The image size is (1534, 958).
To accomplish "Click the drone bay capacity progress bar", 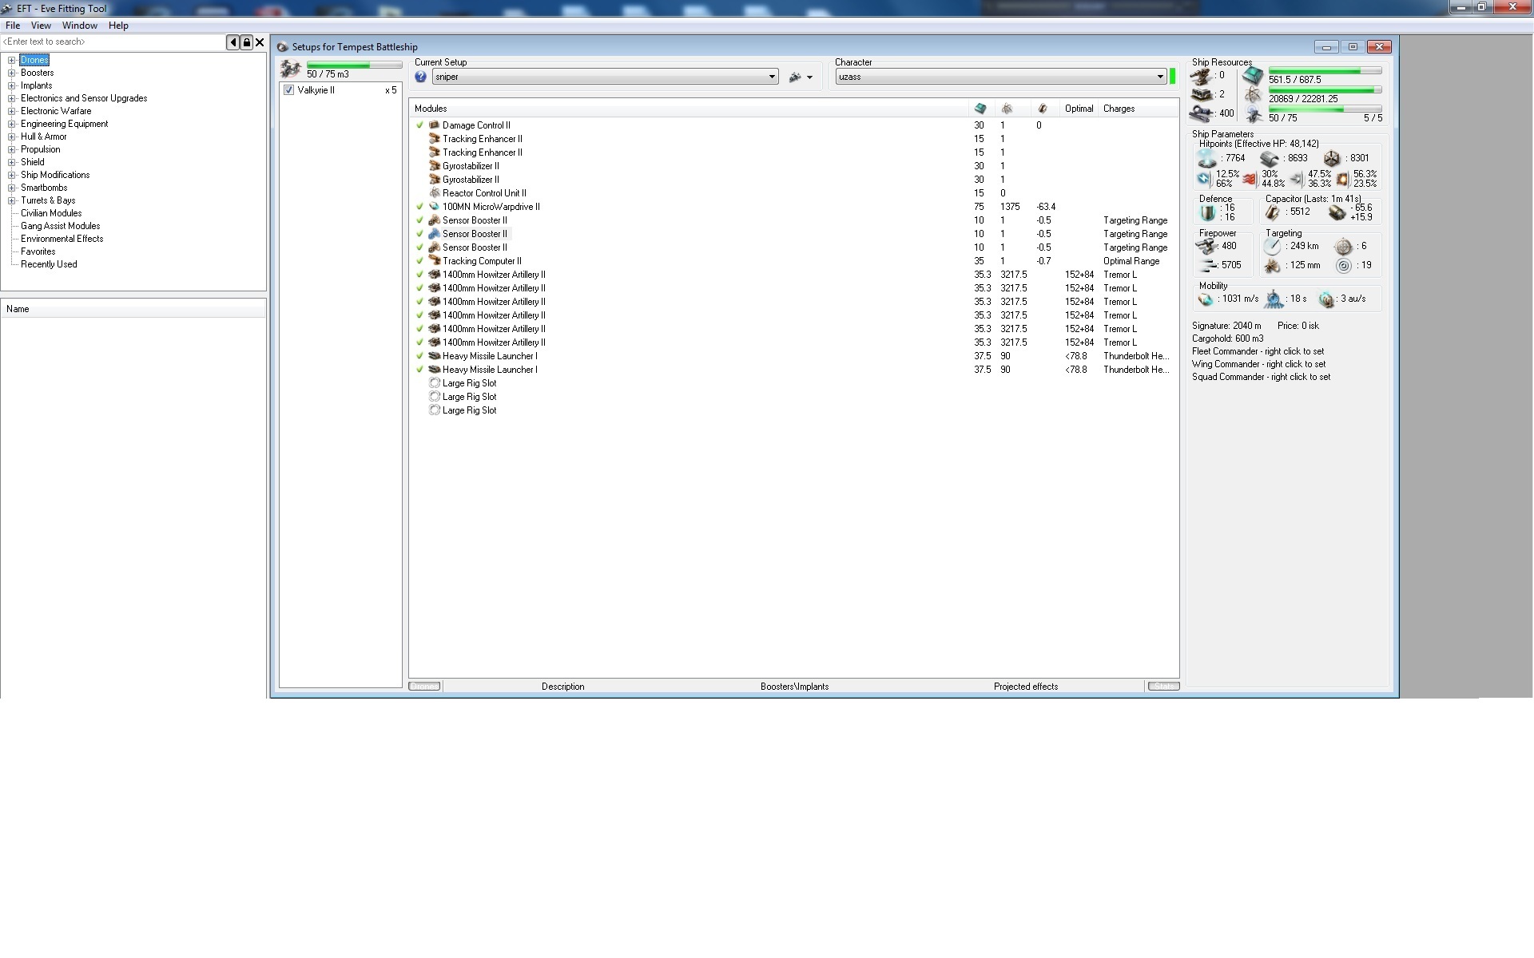I will (354, 65).
